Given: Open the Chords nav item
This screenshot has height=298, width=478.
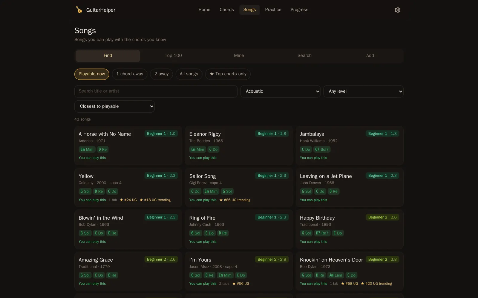Looking at the screenshot, I should click(227, 10).
